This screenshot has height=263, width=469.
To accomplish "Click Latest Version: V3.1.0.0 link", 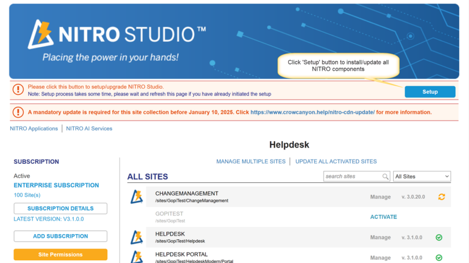I will click(x=49, y=219).
